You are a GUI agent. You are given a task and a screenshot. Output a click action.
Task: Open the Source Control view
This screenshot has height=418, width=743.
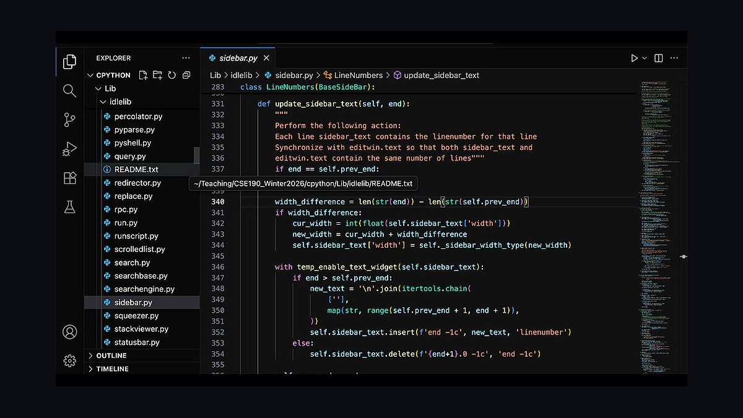69,120
